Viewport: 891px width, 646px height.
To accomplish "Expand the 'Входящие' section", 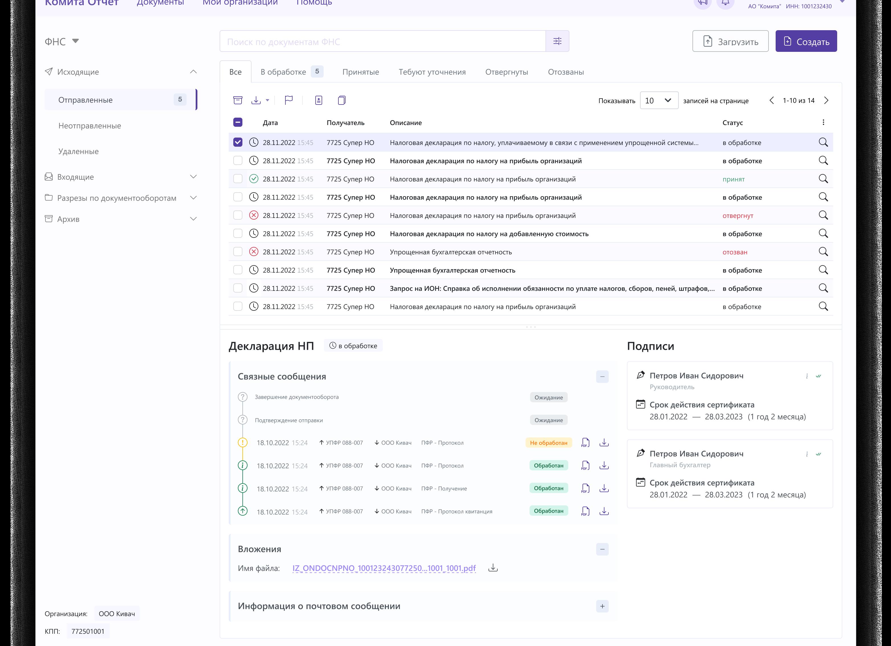I will click(x=193, y=177).
